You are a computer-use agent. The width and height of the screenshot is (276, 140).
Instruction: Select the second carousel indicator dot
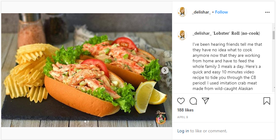(x=88, y=122)
